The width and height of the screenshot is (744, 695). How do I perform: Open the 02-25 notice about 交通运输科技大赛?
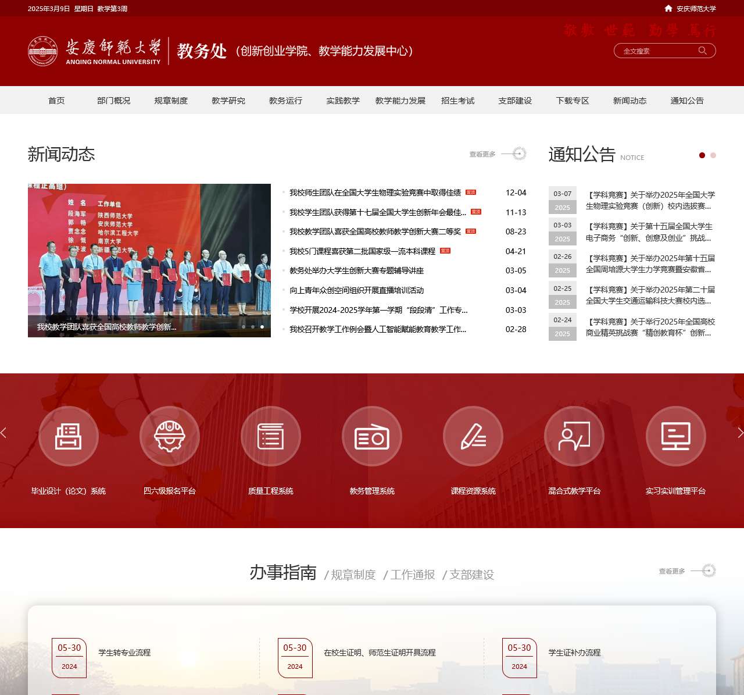click(x=650, y=295)
